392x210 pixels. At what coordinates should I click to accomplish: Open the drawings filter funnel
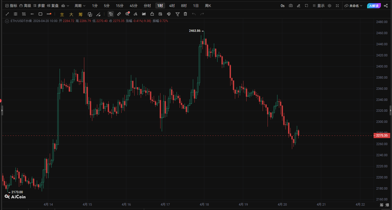point(177,14)
